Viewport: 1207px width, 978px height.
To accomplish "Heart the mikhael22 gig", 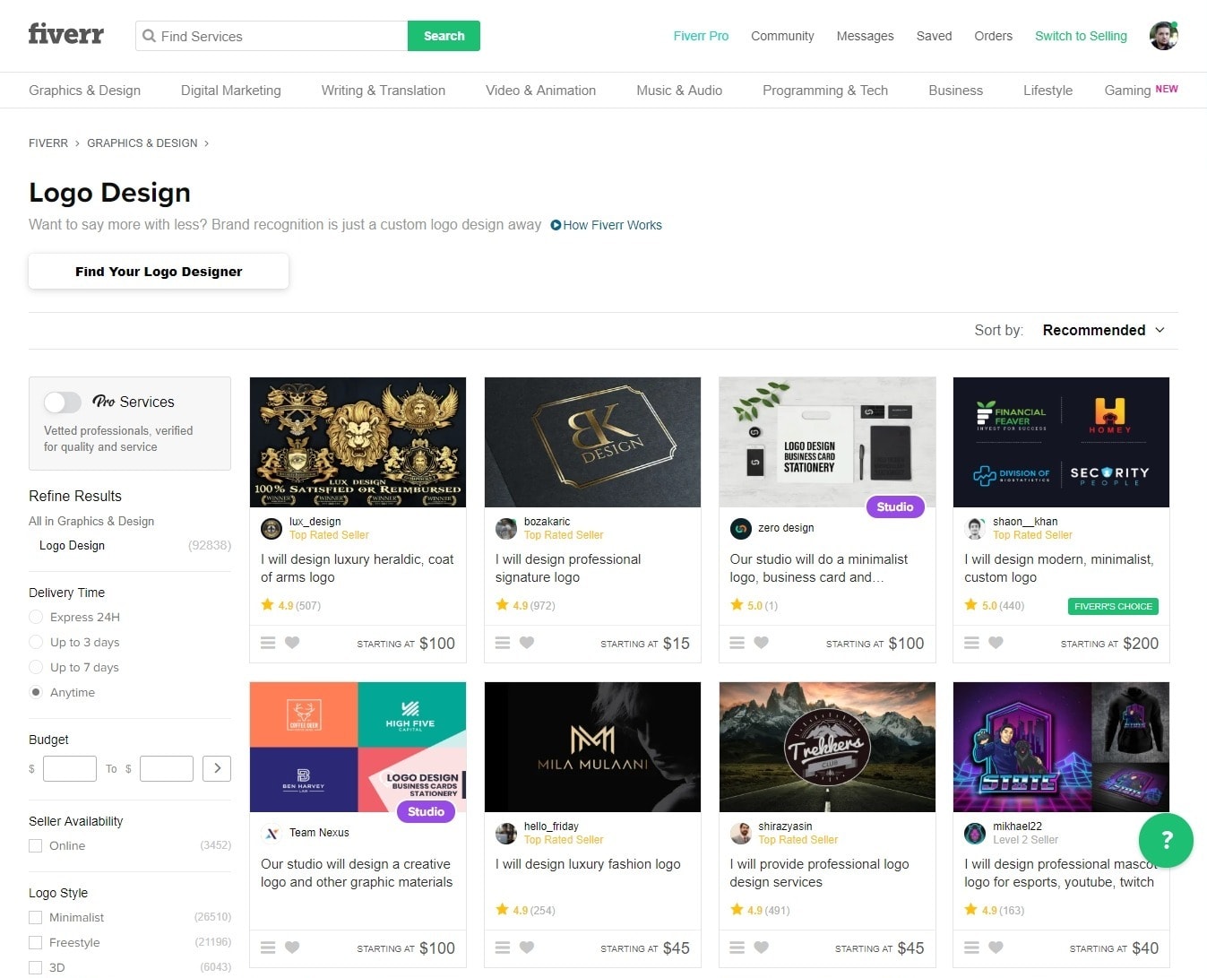I will point(996,948).
